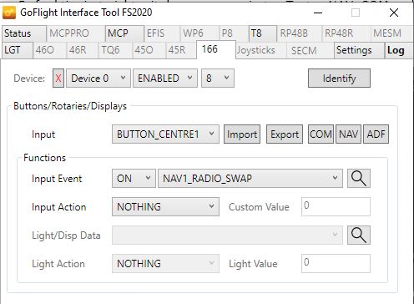Expand the BUTTON_CENTRE1 input dropdown

[165, 134]
